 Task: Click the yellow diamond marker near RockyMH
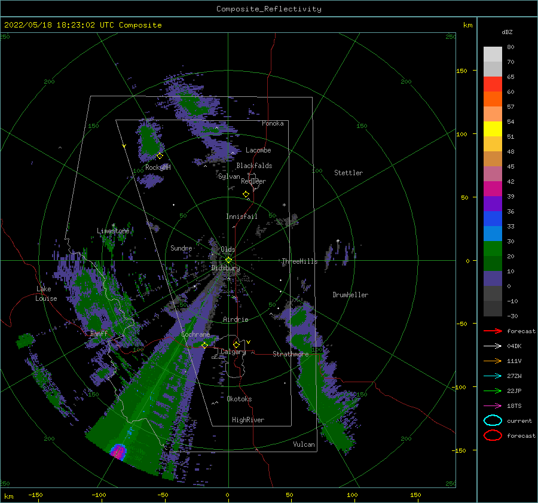pos(160,156)
